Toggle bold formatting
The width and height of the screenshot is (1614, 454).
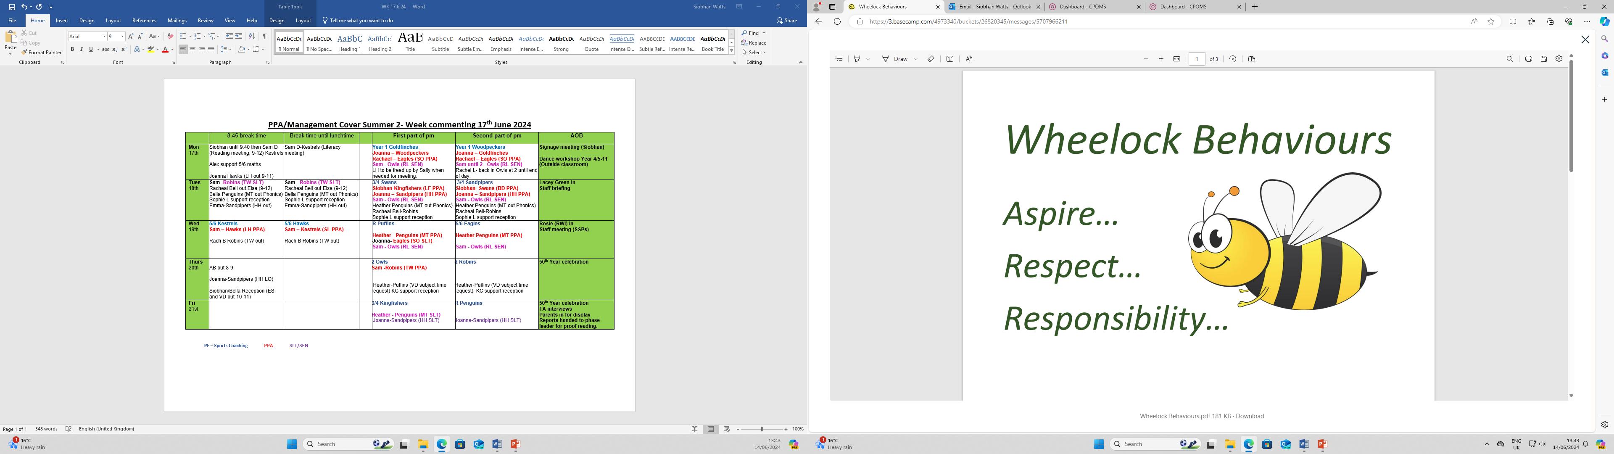click(72, 50)
